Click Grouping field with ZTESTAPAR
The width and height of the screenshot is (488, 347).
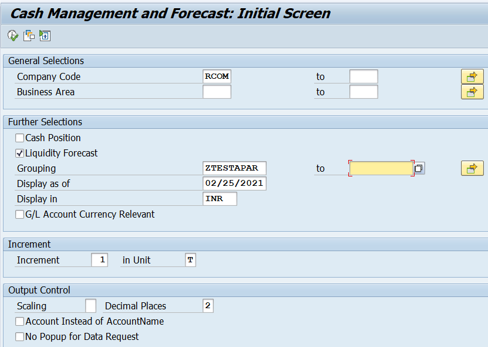234,168
